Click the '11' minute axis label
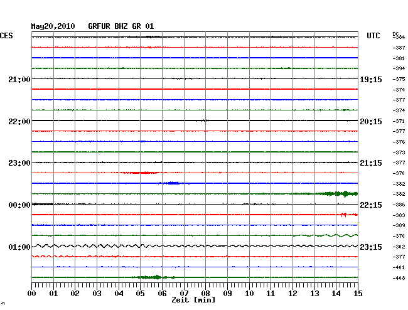Image resolution: width=408 pixels, height=310 pixels. point(271,294)
